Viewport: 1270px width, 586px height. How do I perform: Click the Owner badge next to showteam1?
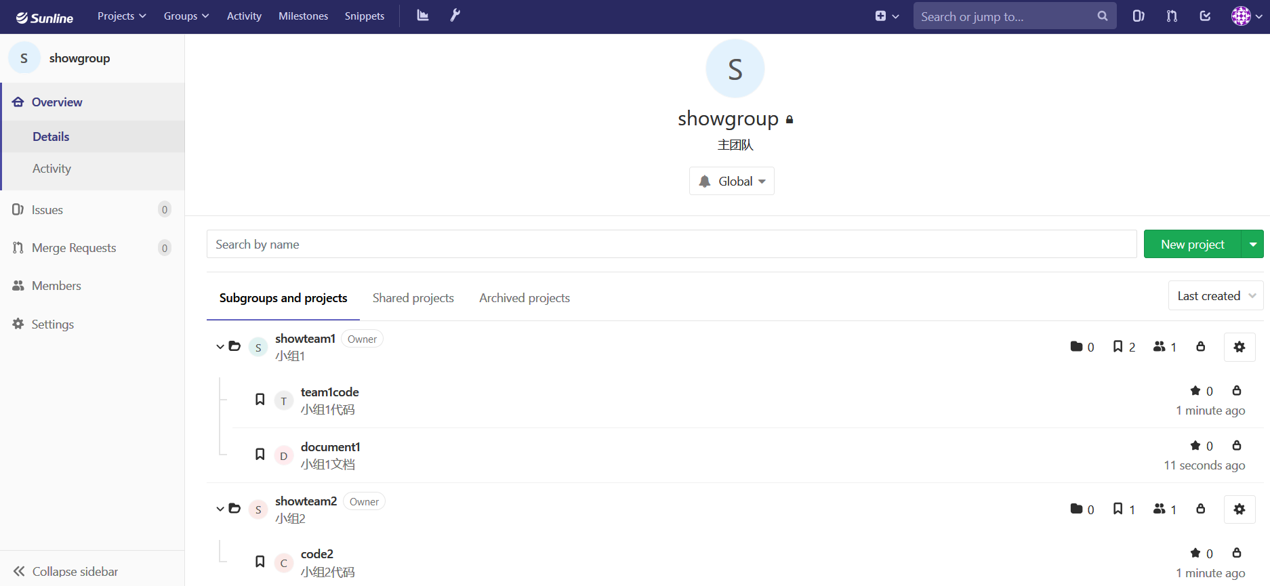362,339
